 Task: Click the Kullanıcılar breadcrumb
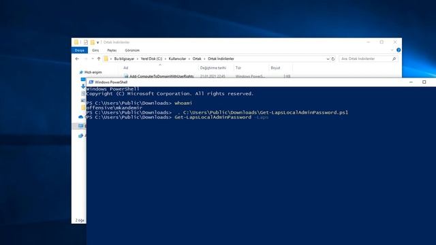click(x=177, y=59)
